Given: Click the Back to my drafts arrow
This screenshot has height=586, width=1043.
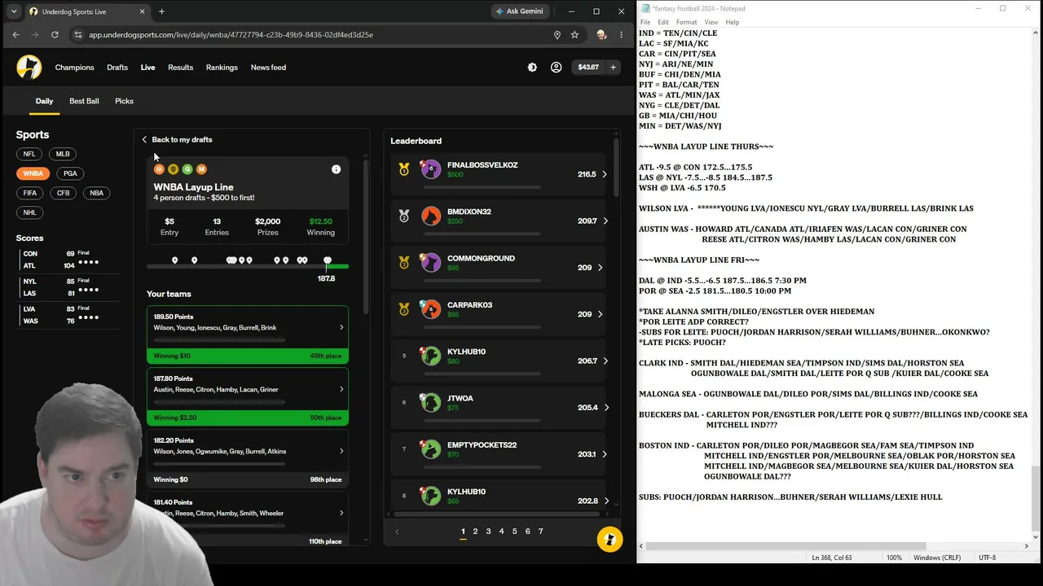Looking at the screenshot, I should tap(144, 140).
